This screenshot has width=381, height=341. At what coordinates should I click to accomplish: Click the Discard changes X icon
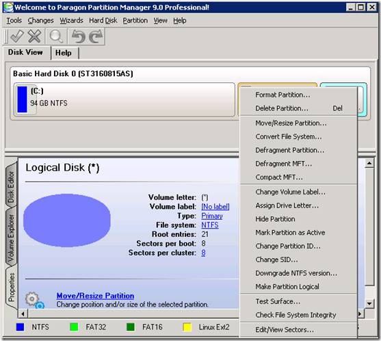point(34,36)
